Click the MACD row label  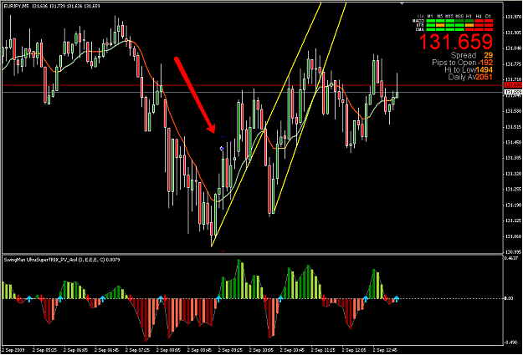[x=418, y=21]
